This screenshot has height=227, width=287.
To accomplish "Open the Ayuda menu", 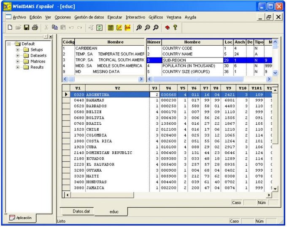I will (190, 17).
